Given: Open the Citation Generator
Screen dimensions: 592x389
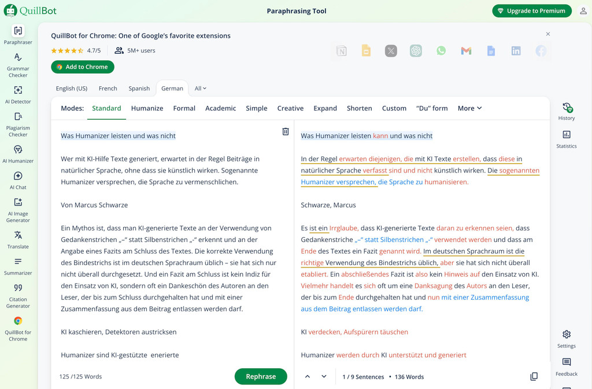Looking at the screenshot, I should pyautogui.click(x=18, y=295).
